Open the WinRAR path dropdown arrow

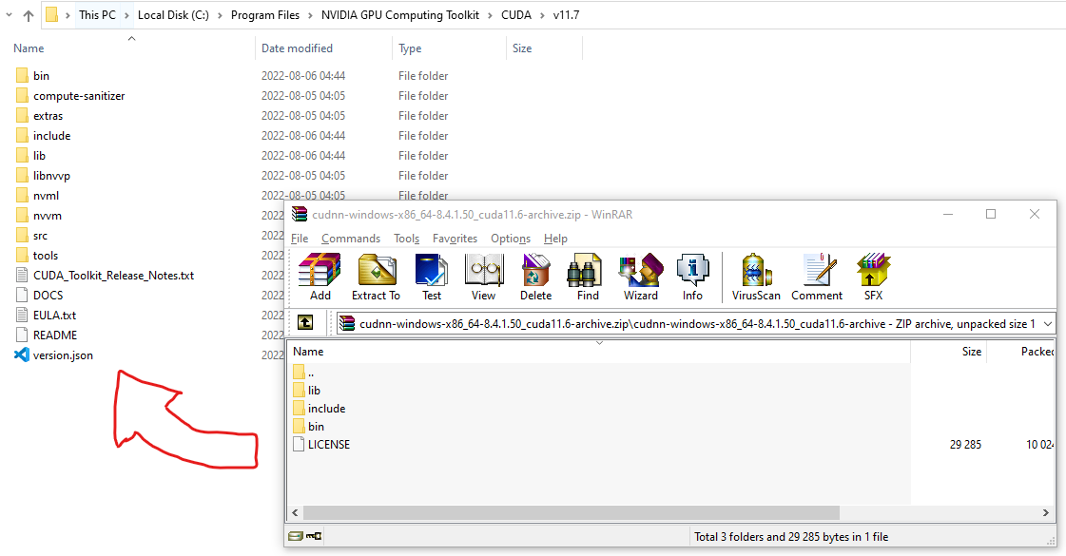[x=1048, y=323]
